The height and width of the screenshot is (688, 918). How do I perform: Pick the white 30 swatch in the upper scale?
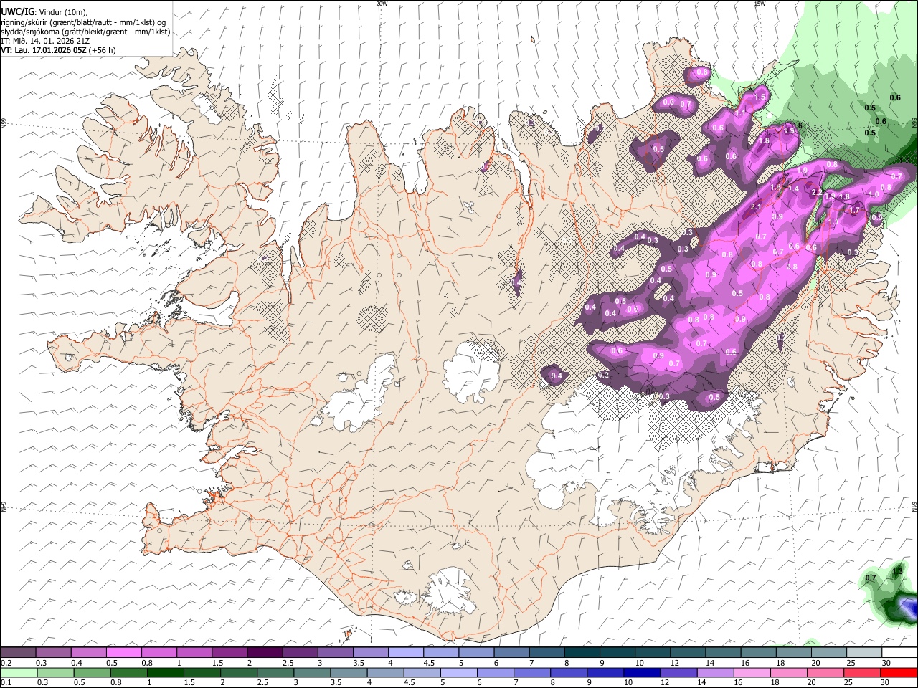[899, 652]
